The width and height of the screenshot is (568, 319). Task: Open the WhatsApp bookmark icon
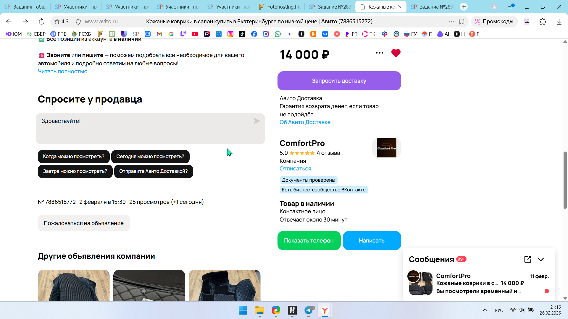coord(277,34)
